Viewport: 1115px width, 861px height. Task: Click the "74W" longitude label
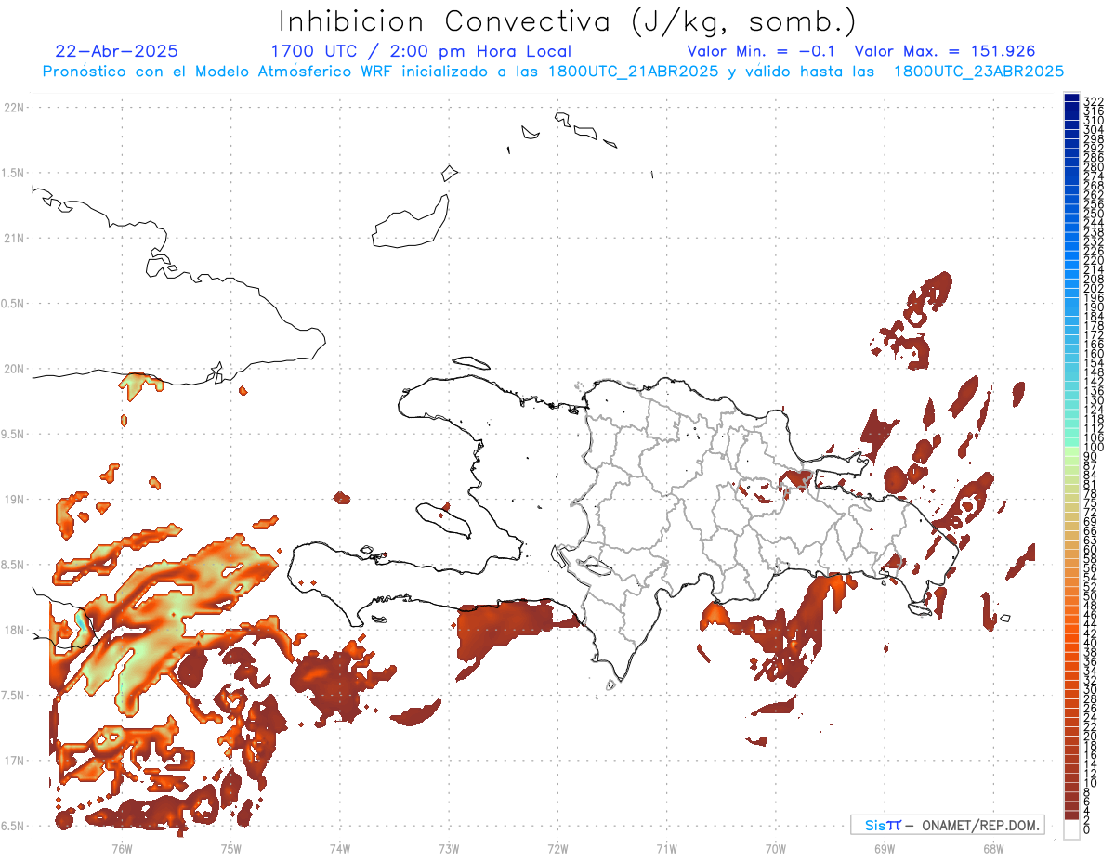click(x=340, y=848)
